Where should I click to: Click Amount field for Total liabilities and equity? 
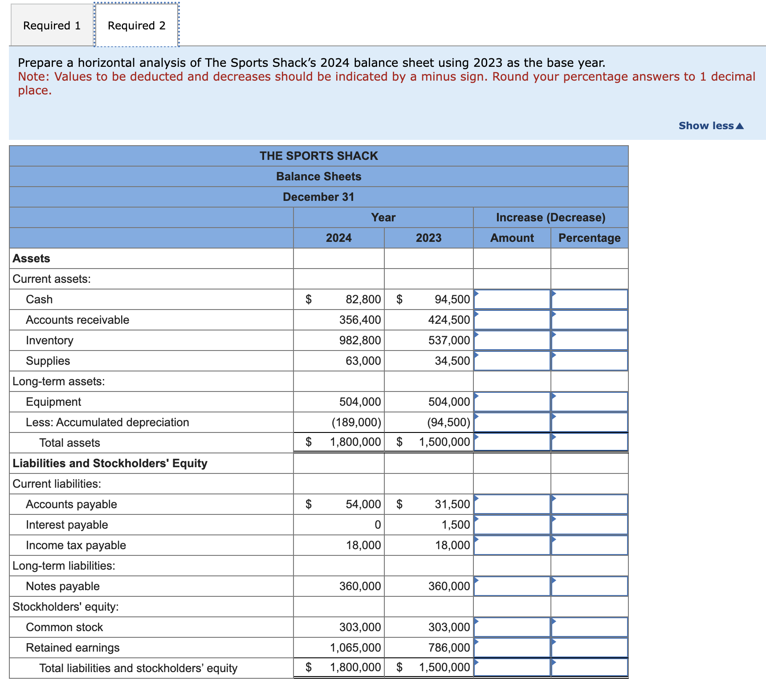tap(512, 668)
